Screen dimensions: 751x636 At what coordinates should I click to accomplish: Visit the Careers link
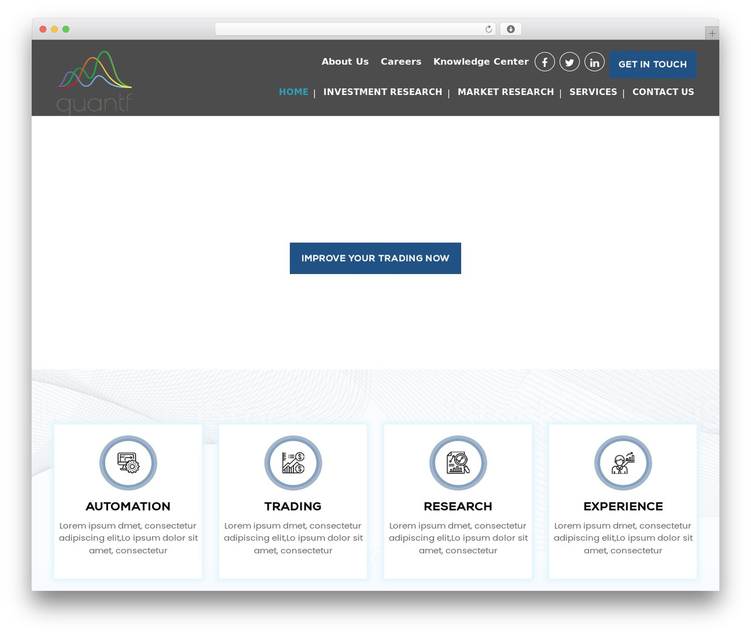401,62
